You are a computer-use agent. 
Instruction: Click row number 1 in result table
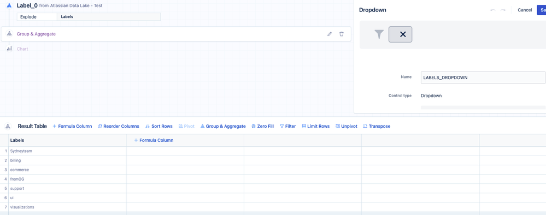[6, 151]
